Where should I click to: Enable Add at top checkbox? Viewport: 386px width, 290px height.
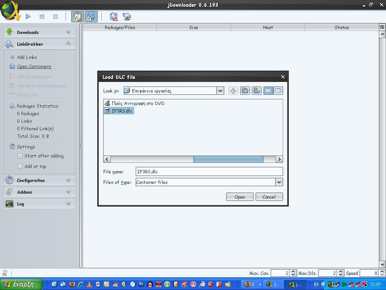point(20,167)
